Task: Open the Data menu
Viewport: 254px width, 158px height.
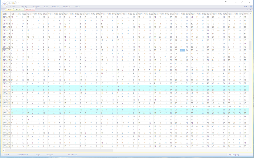Action: 46,7
